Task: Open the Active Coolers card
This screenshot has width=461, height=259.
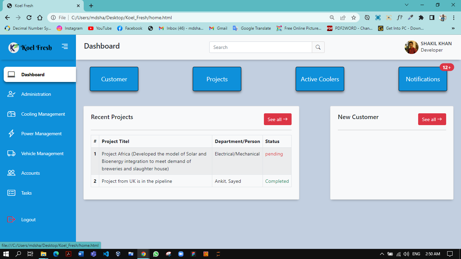Action: click(320, 79)
